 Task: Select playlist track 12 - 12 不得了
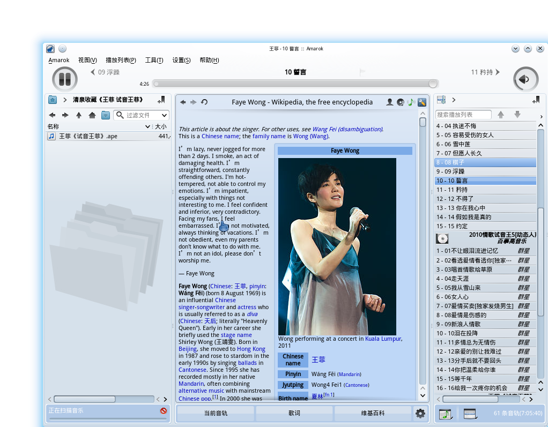(486, 199)
